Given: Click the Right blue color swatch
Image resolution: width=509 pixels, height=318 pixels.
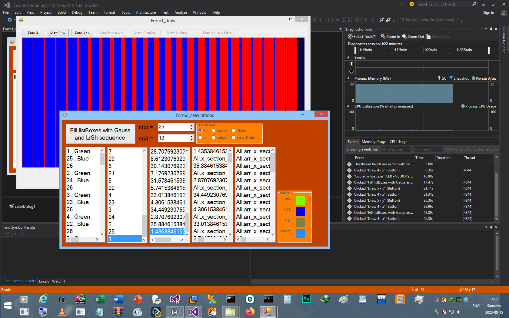Looking at the screenshot, I should click(x=300, y=212).
